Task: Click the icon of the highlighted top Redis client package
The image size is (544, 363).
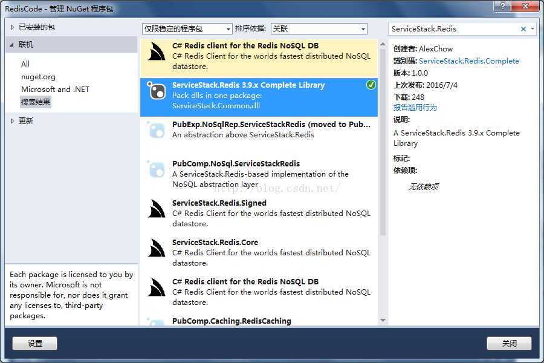Action: 157,51
